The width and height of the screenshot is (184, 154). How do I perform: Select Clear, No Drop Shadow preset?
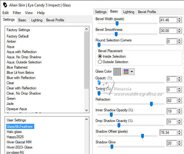tap(24, 93)
